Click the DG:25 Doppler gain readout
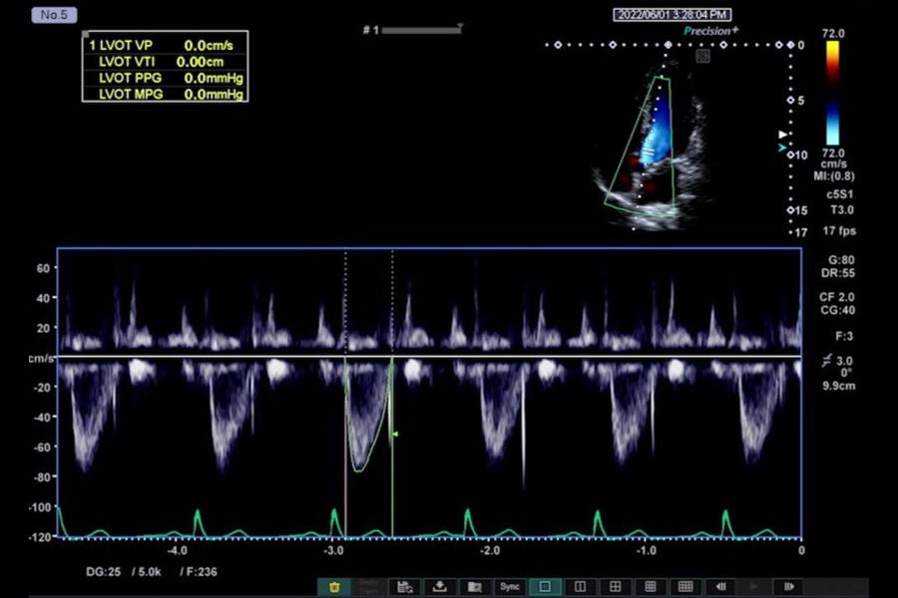 (x=103, y=572)
